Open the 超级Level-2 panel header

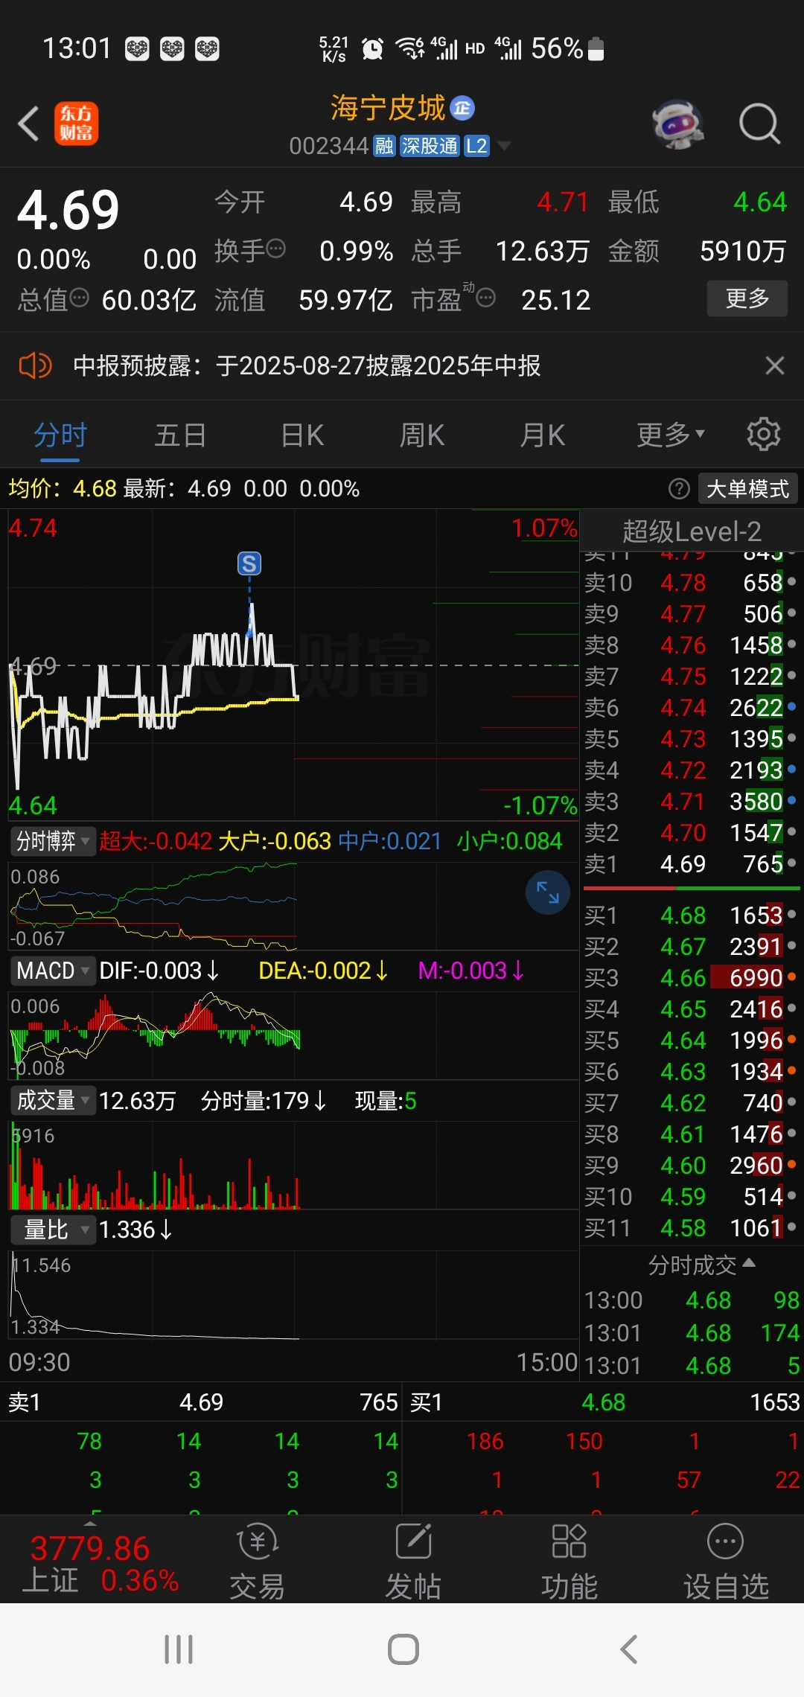pyautogui.click(x=692, y=531)
